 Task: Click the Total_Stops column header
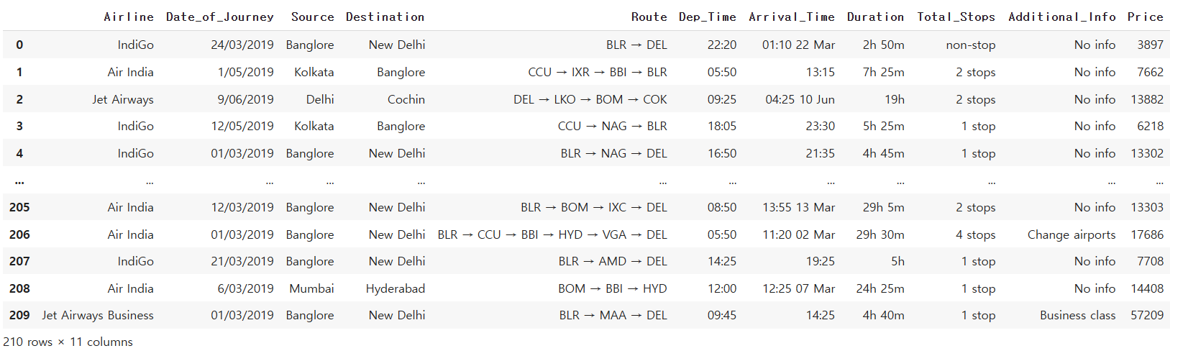click(x=956, y=17)
